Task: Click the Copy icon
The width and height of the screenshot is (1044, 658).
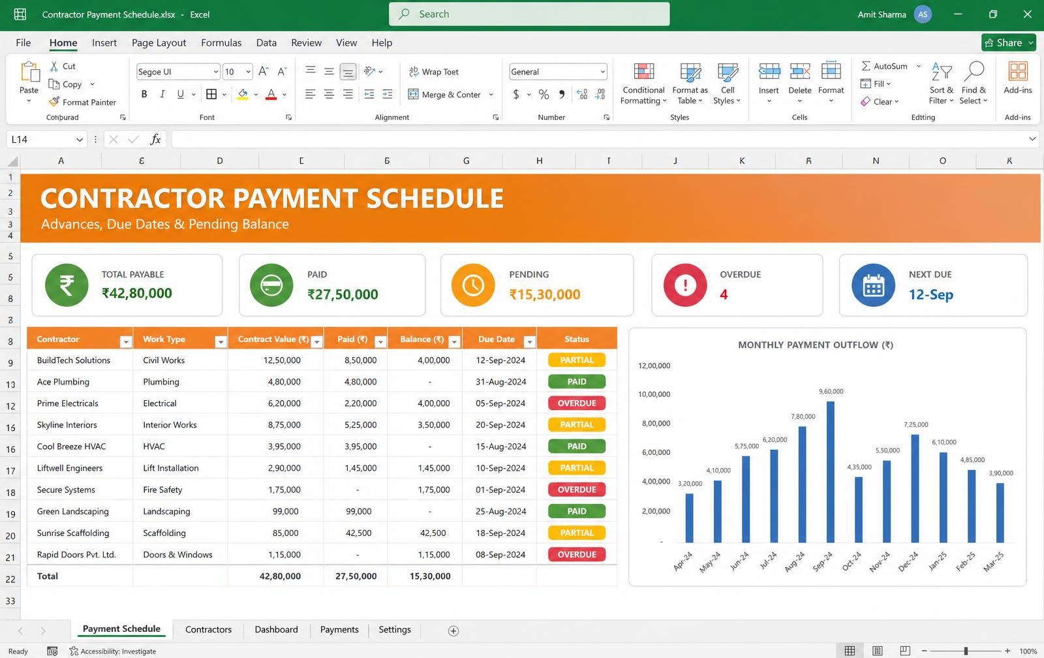Action: 54,84
